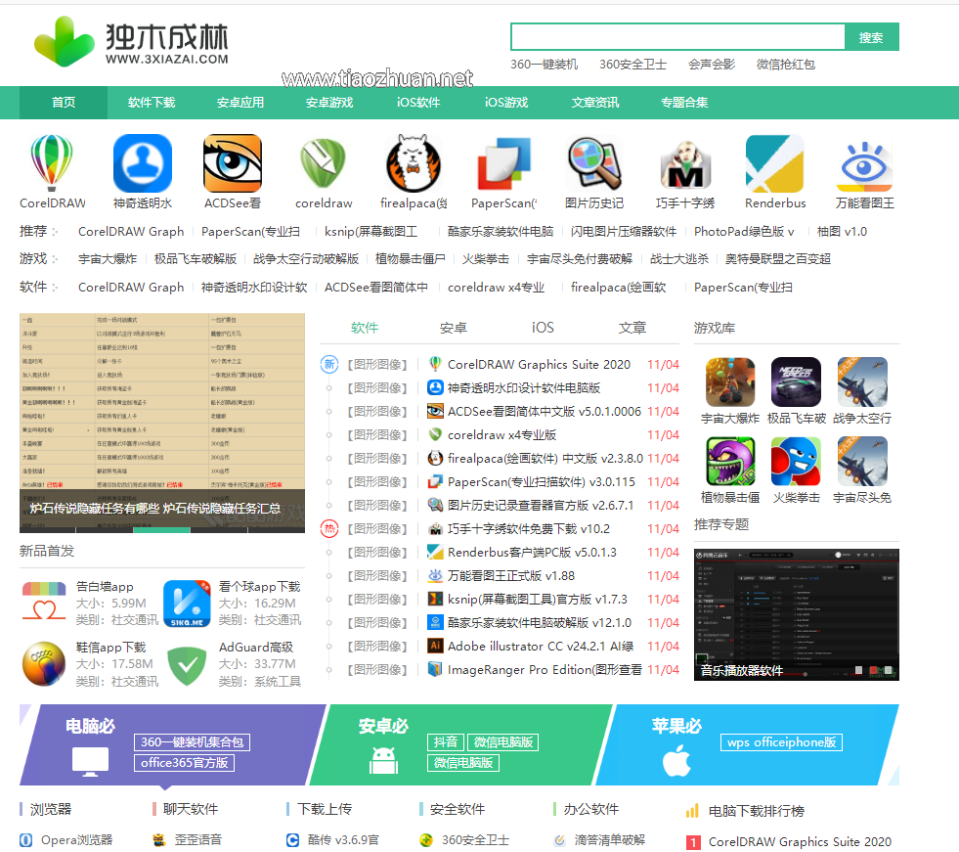The image size is (959, 852).
Task: Click the monitor icon in 电脑必
Action: coord(90,762)
